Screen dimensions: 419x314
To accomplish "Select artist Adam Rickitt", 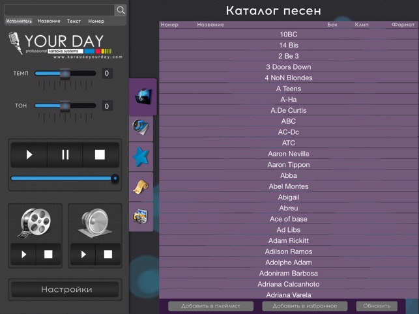I will pyautogui.click(x=289, y=241).
